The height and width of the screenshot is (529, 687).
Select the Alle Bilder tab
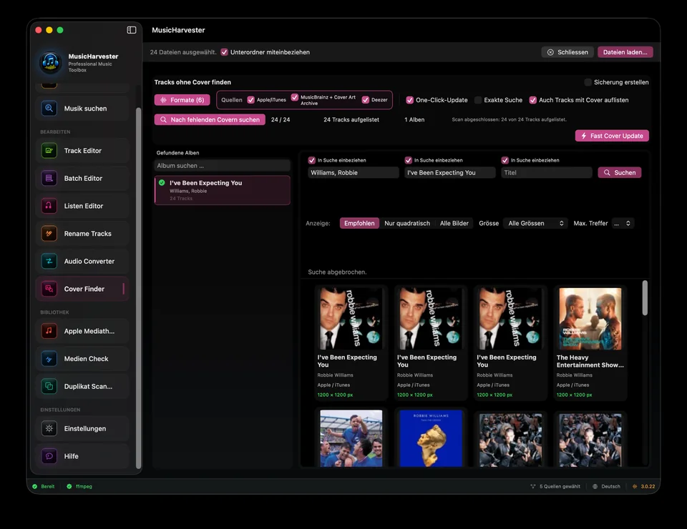point(454,223)
